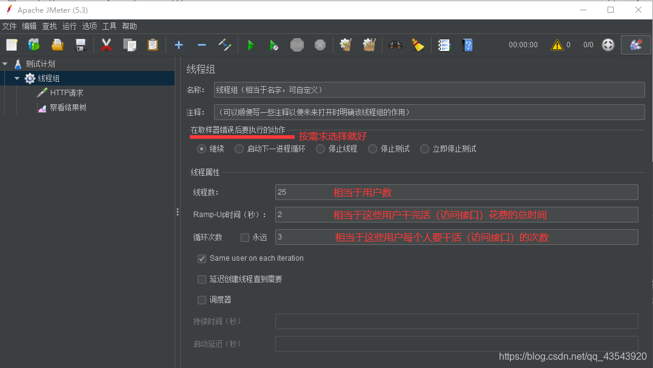Open the 工具 menu
The image size is (653, 368).
(109, 26)
